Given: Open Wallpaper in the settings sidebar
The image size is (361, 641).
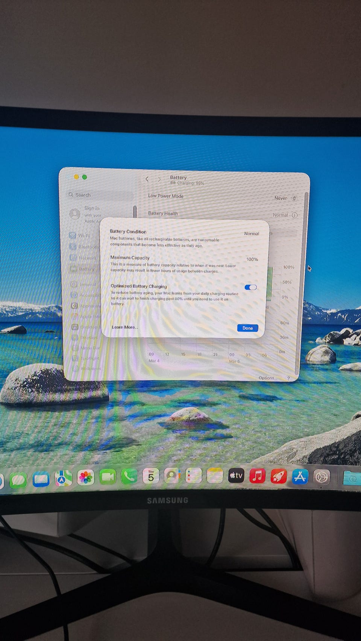Looking at the screenshot, I should [87, 368].
